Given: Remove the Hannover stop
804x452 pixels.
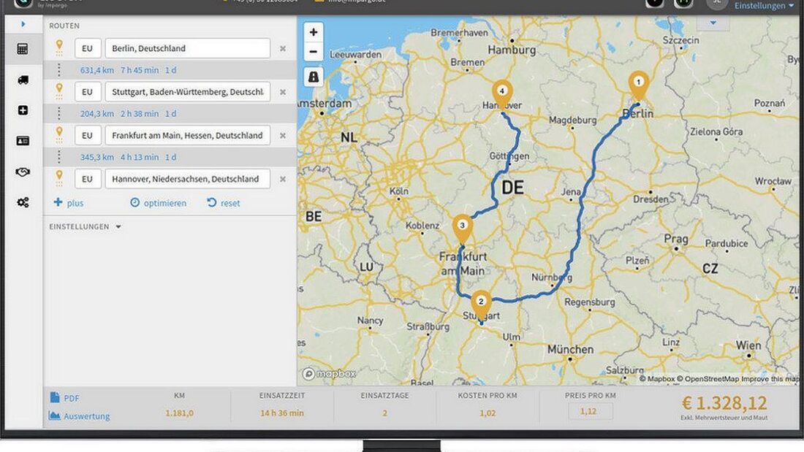Looking at the screenshot, I should (x=283, y=180).
